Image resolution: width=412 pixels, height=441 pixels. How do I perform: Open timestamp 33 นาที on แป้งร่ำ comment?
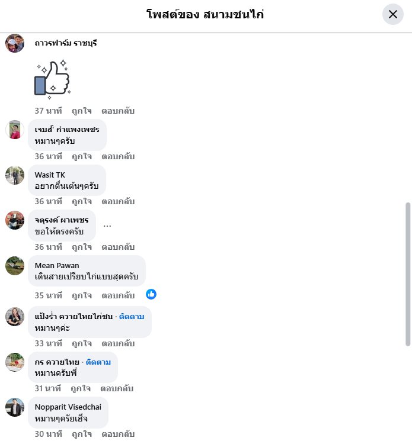click(x=48, y=343)
